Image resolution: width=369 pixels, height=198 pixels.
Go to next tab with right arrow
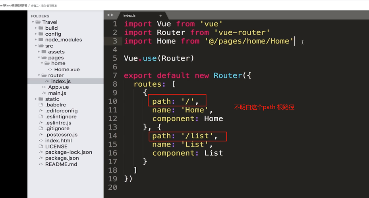pyautogui.click(x=112, y=15)
